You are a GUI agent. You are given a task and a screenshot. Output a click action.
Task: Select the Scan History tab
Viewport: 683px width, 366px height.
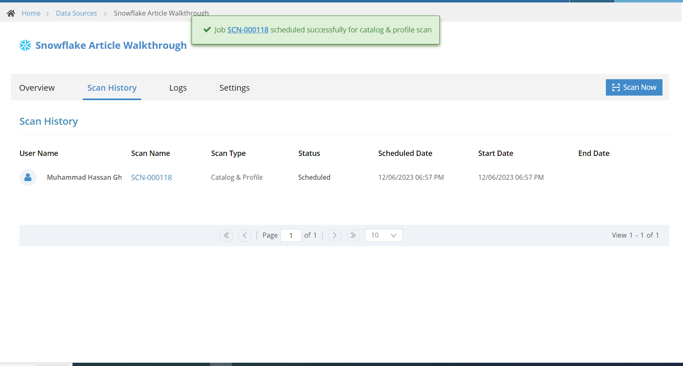[x=112, y=88]
